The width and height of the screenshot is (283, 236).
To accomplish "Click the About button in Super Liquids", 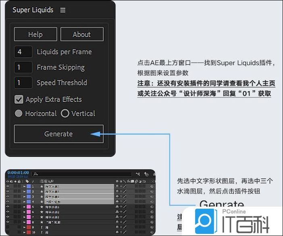I will [x=82, y=34].
